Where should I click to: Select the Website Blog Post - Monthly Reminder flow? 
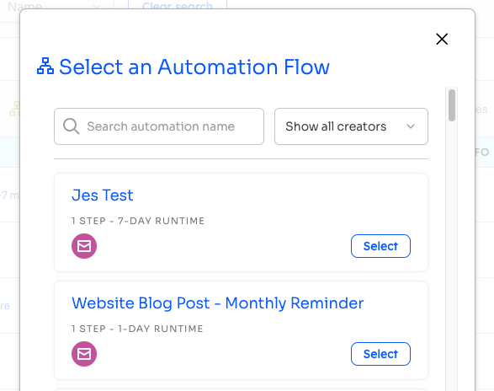(x=380, y=354)
